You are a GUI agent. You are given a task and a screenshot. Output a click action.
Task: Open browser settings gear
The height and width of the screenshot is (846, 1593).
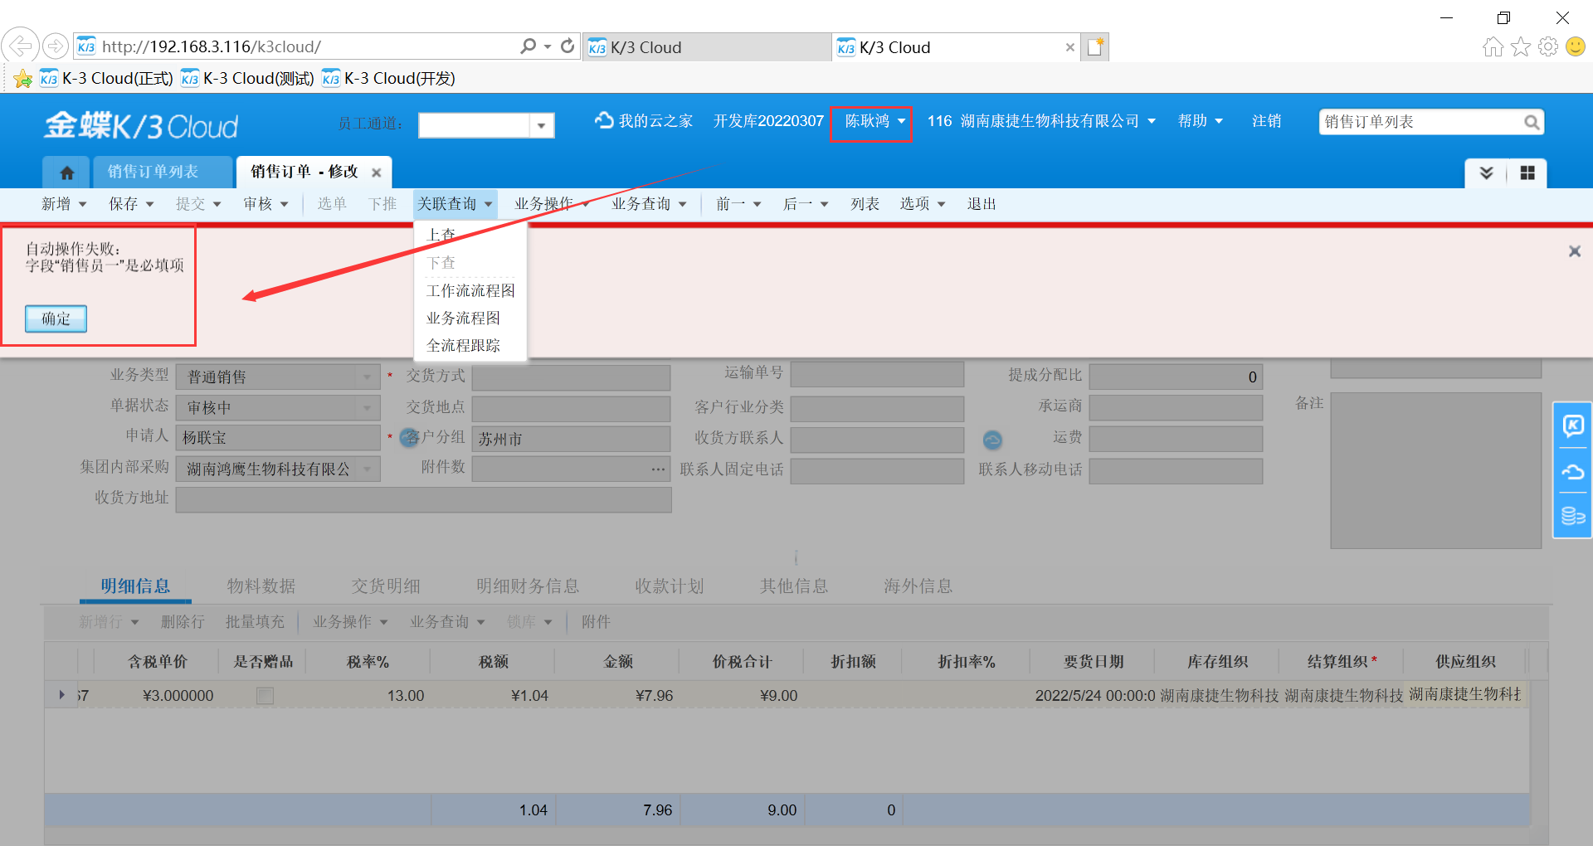coord(1548,46)
